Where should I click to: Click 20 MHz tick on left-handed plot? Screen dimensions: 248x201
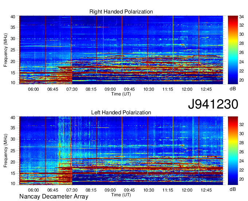[13, 162]
